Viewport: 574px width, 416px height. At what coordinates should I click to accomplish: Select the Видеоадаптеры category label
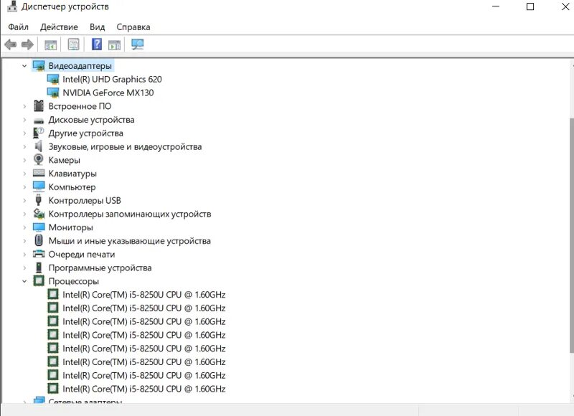coord(80,66)
